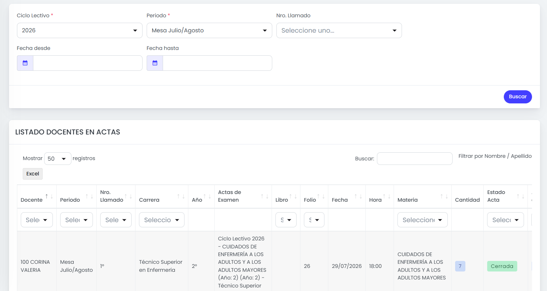
Task: Open the Folio column filter dropdown
Action: (314, 220)
